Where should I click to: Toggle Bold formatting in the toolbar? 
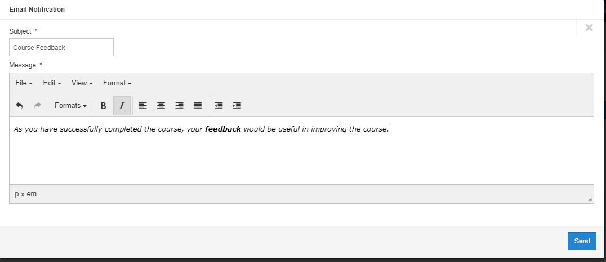pos(103,106)
